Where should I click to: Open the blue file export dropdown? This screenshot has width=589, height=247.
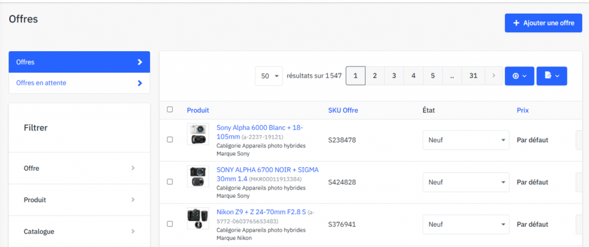pos(551,76)
